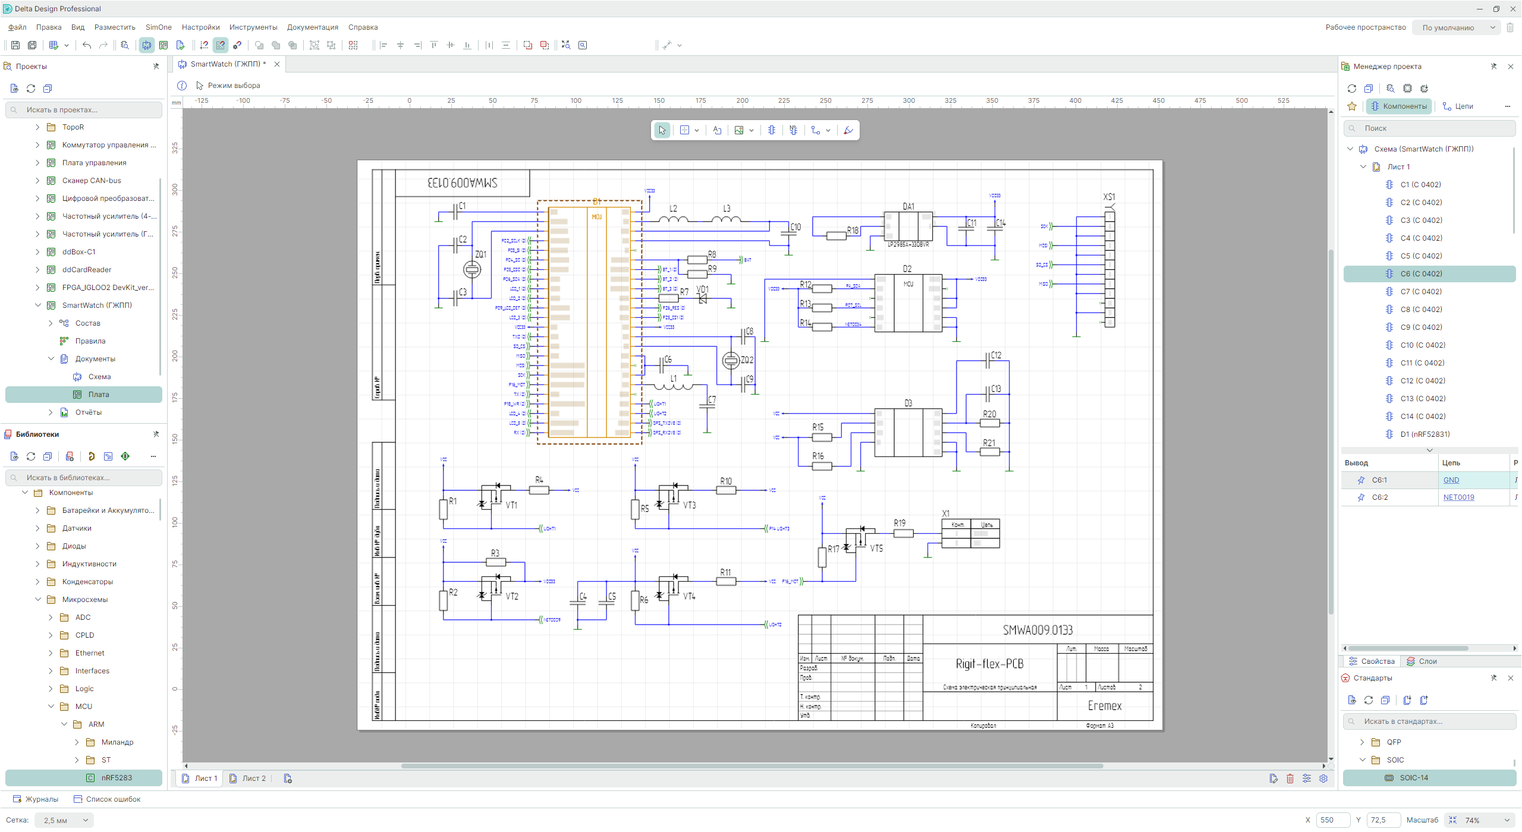Image resolution: width=1522 pixels, height=832 pixels.
Task: Select the SOIC-14 standard item
Action: (x=1429, y=778)
